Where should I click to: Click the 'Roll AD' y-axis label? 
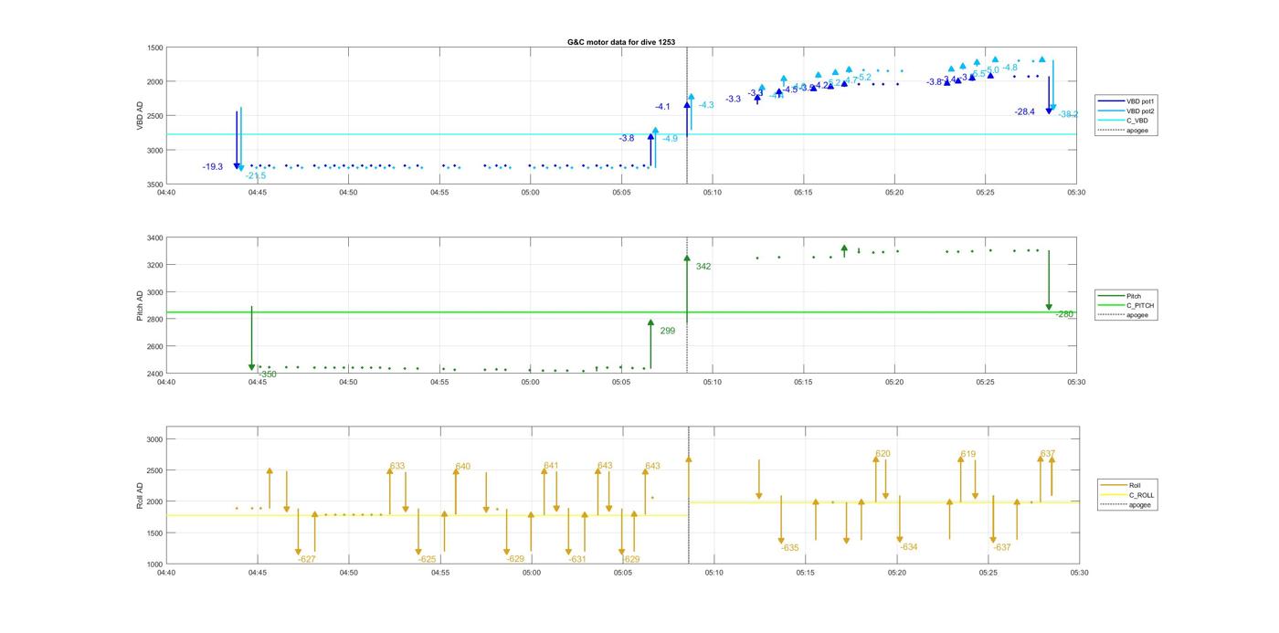[x=140, y=495]
